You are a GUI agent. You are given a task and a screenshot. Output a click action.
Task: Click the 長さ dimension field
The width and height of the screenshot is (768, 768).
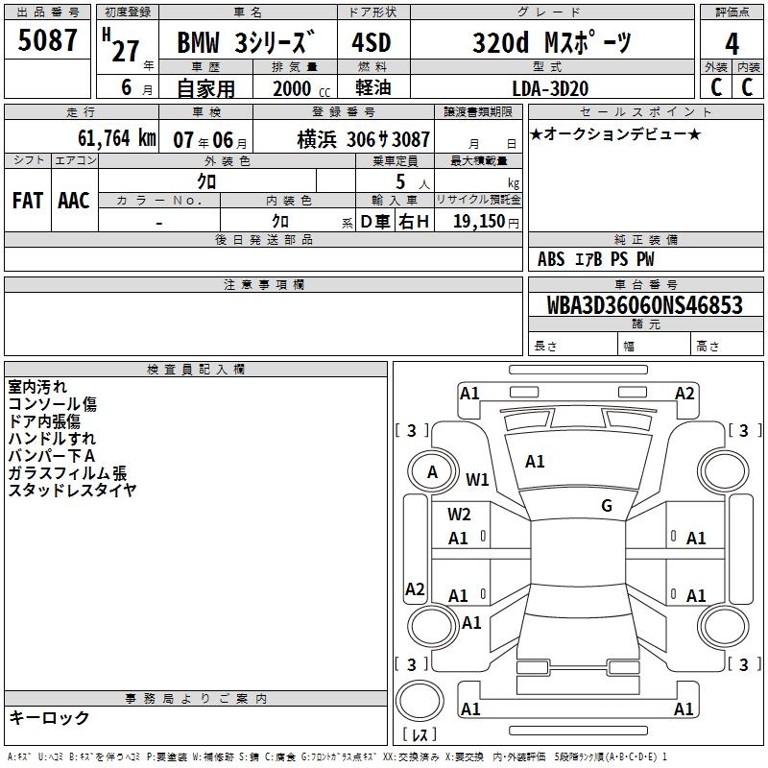[572, 344]
